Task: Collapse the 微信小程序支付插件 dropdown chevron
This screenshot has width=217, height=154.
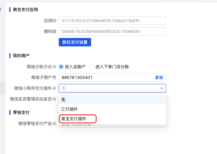Action: click(162, 88)
